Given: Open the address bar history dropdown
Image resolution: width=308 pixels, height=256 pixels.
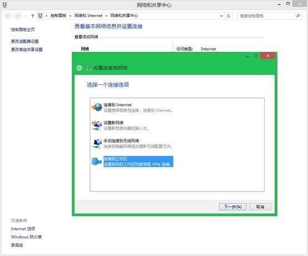Looking at the screenshot, I should [x=221, y=16].
